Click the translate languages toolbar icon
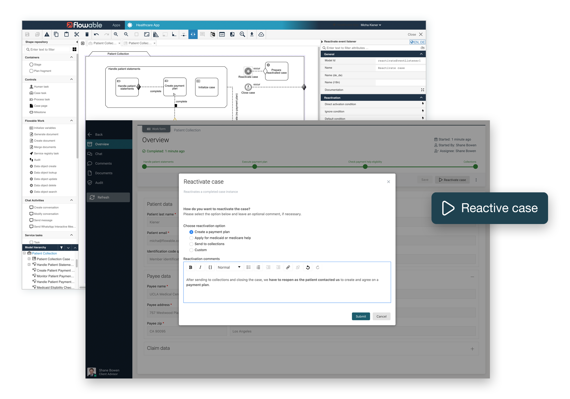The width and height of the screenshot is (570, 399). coord(213,34)
